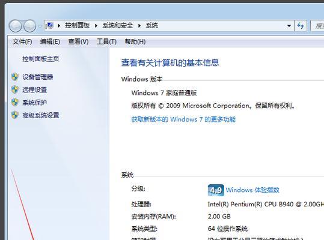This screenshot has width=324, height=240.
Task: Open Windows 体验指数 link
Action: pos(252,190)
